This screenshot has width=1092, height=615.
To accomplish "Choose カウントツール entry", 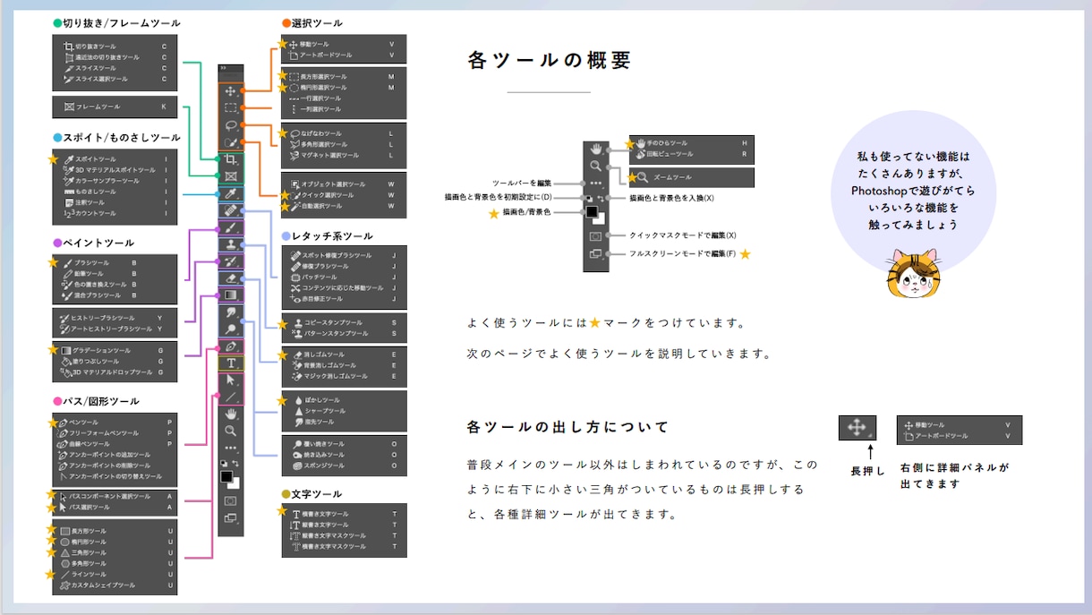I will [90, 213].
